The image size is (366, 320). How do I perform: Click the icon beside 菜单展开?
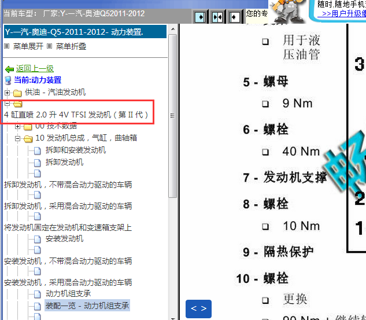[7, 46]
